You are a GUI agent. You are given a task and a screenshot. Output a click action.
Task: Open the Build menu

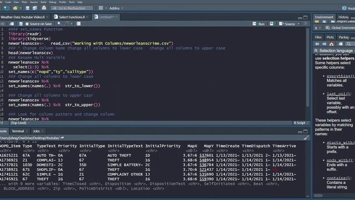43,2
